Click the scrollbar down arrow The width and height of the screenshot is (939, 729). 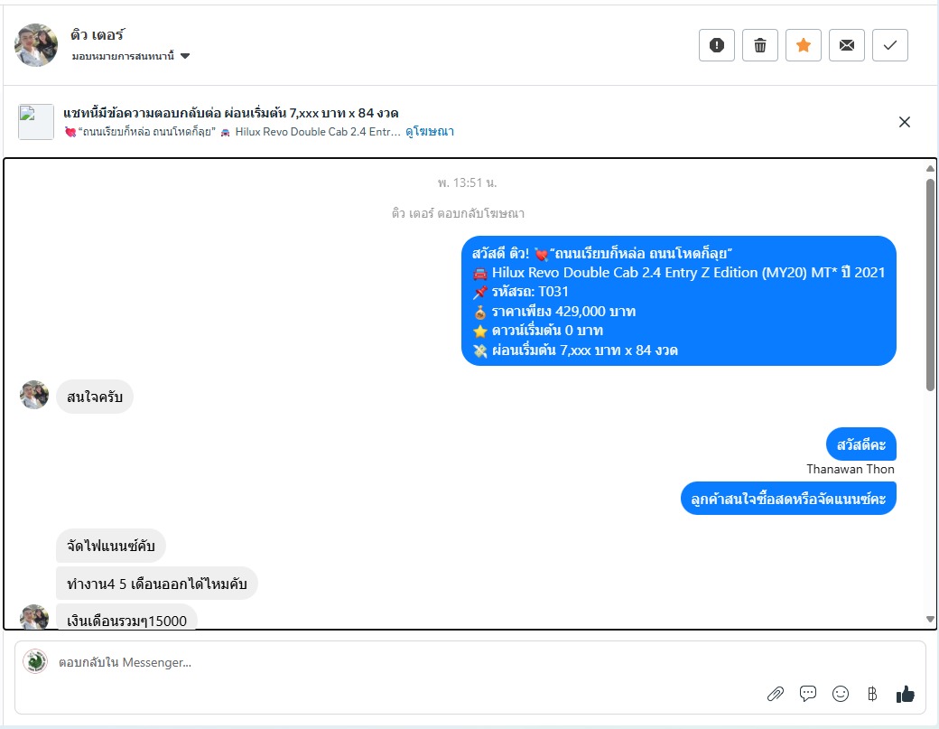[930, 620]
